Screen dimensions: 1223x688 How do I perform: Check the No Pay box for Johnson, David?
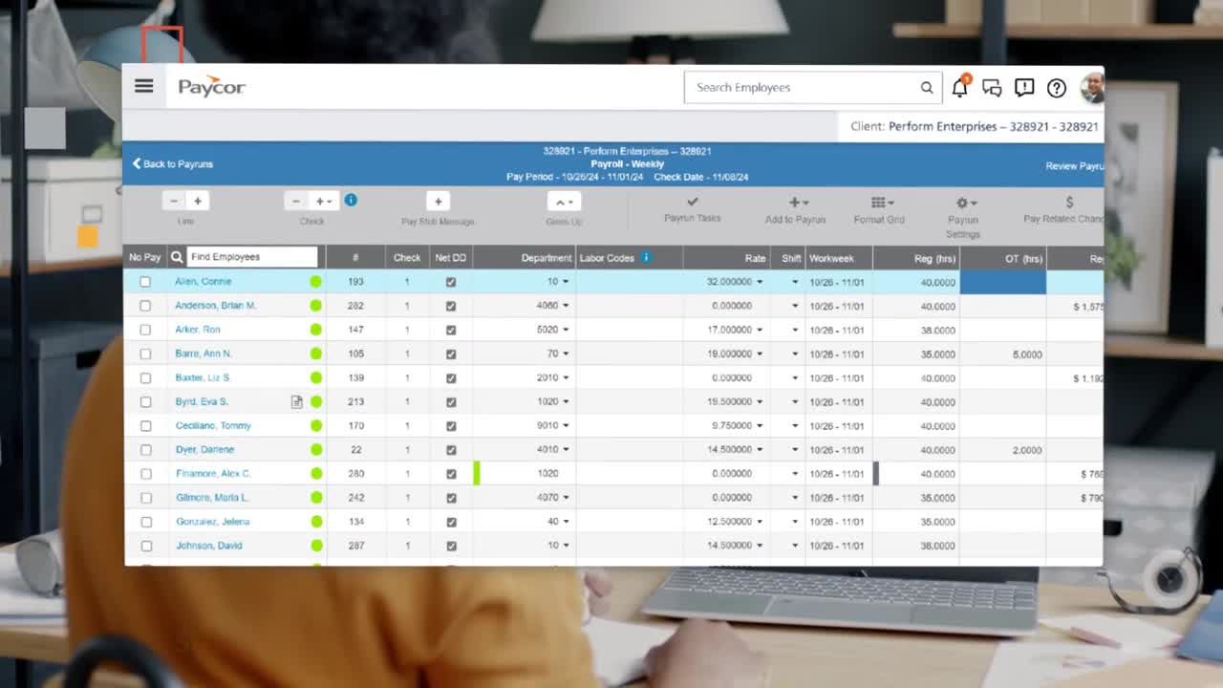(x=145, y=546)
